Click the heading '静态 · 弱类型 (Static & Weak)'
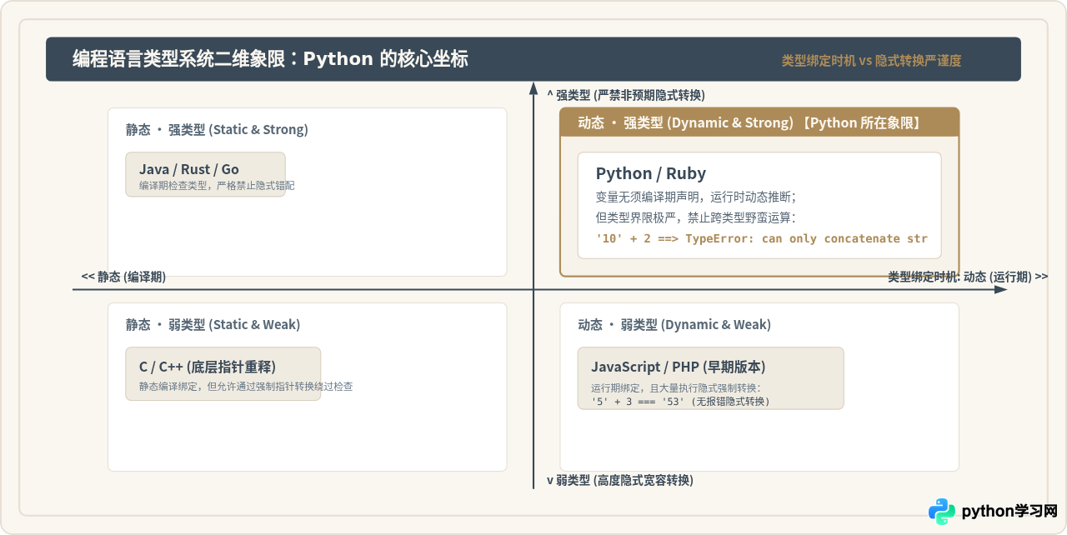1067x535 pixels. tap(213, 325)
